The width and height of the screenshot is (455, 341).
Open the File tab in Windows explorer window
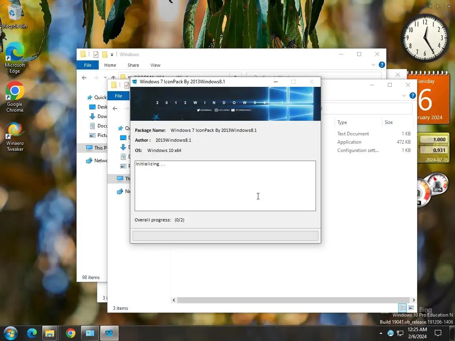click(88, 65)
